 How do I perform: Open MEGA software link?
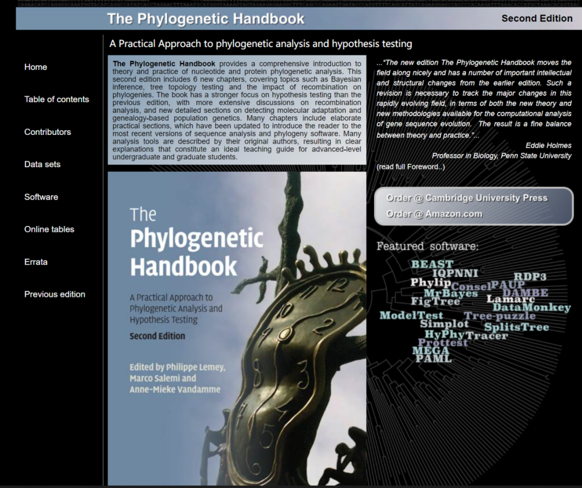coord(431,350)
